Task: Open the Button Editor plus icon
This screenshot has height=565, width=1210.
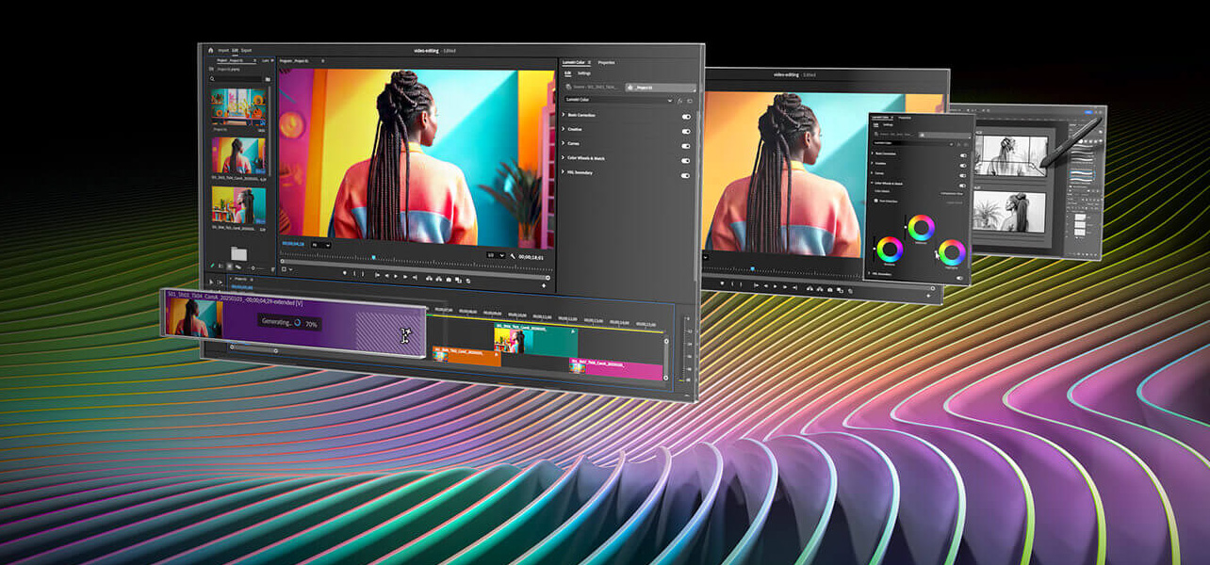Action: tap(544, 285)
